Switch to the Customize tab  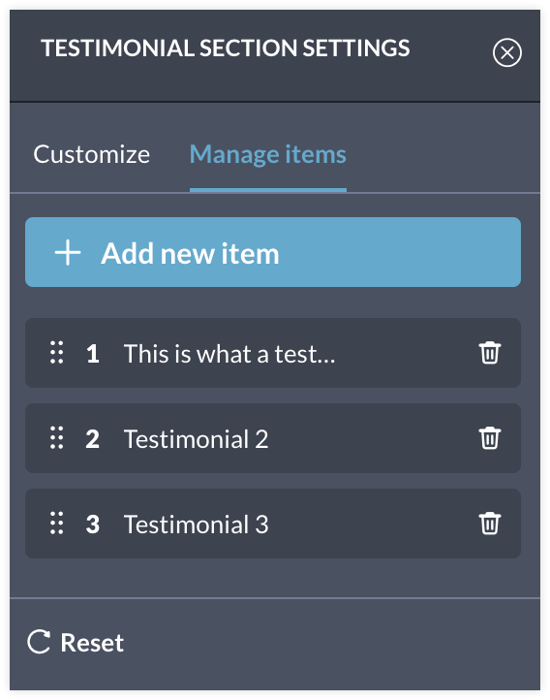pos(91,154)
